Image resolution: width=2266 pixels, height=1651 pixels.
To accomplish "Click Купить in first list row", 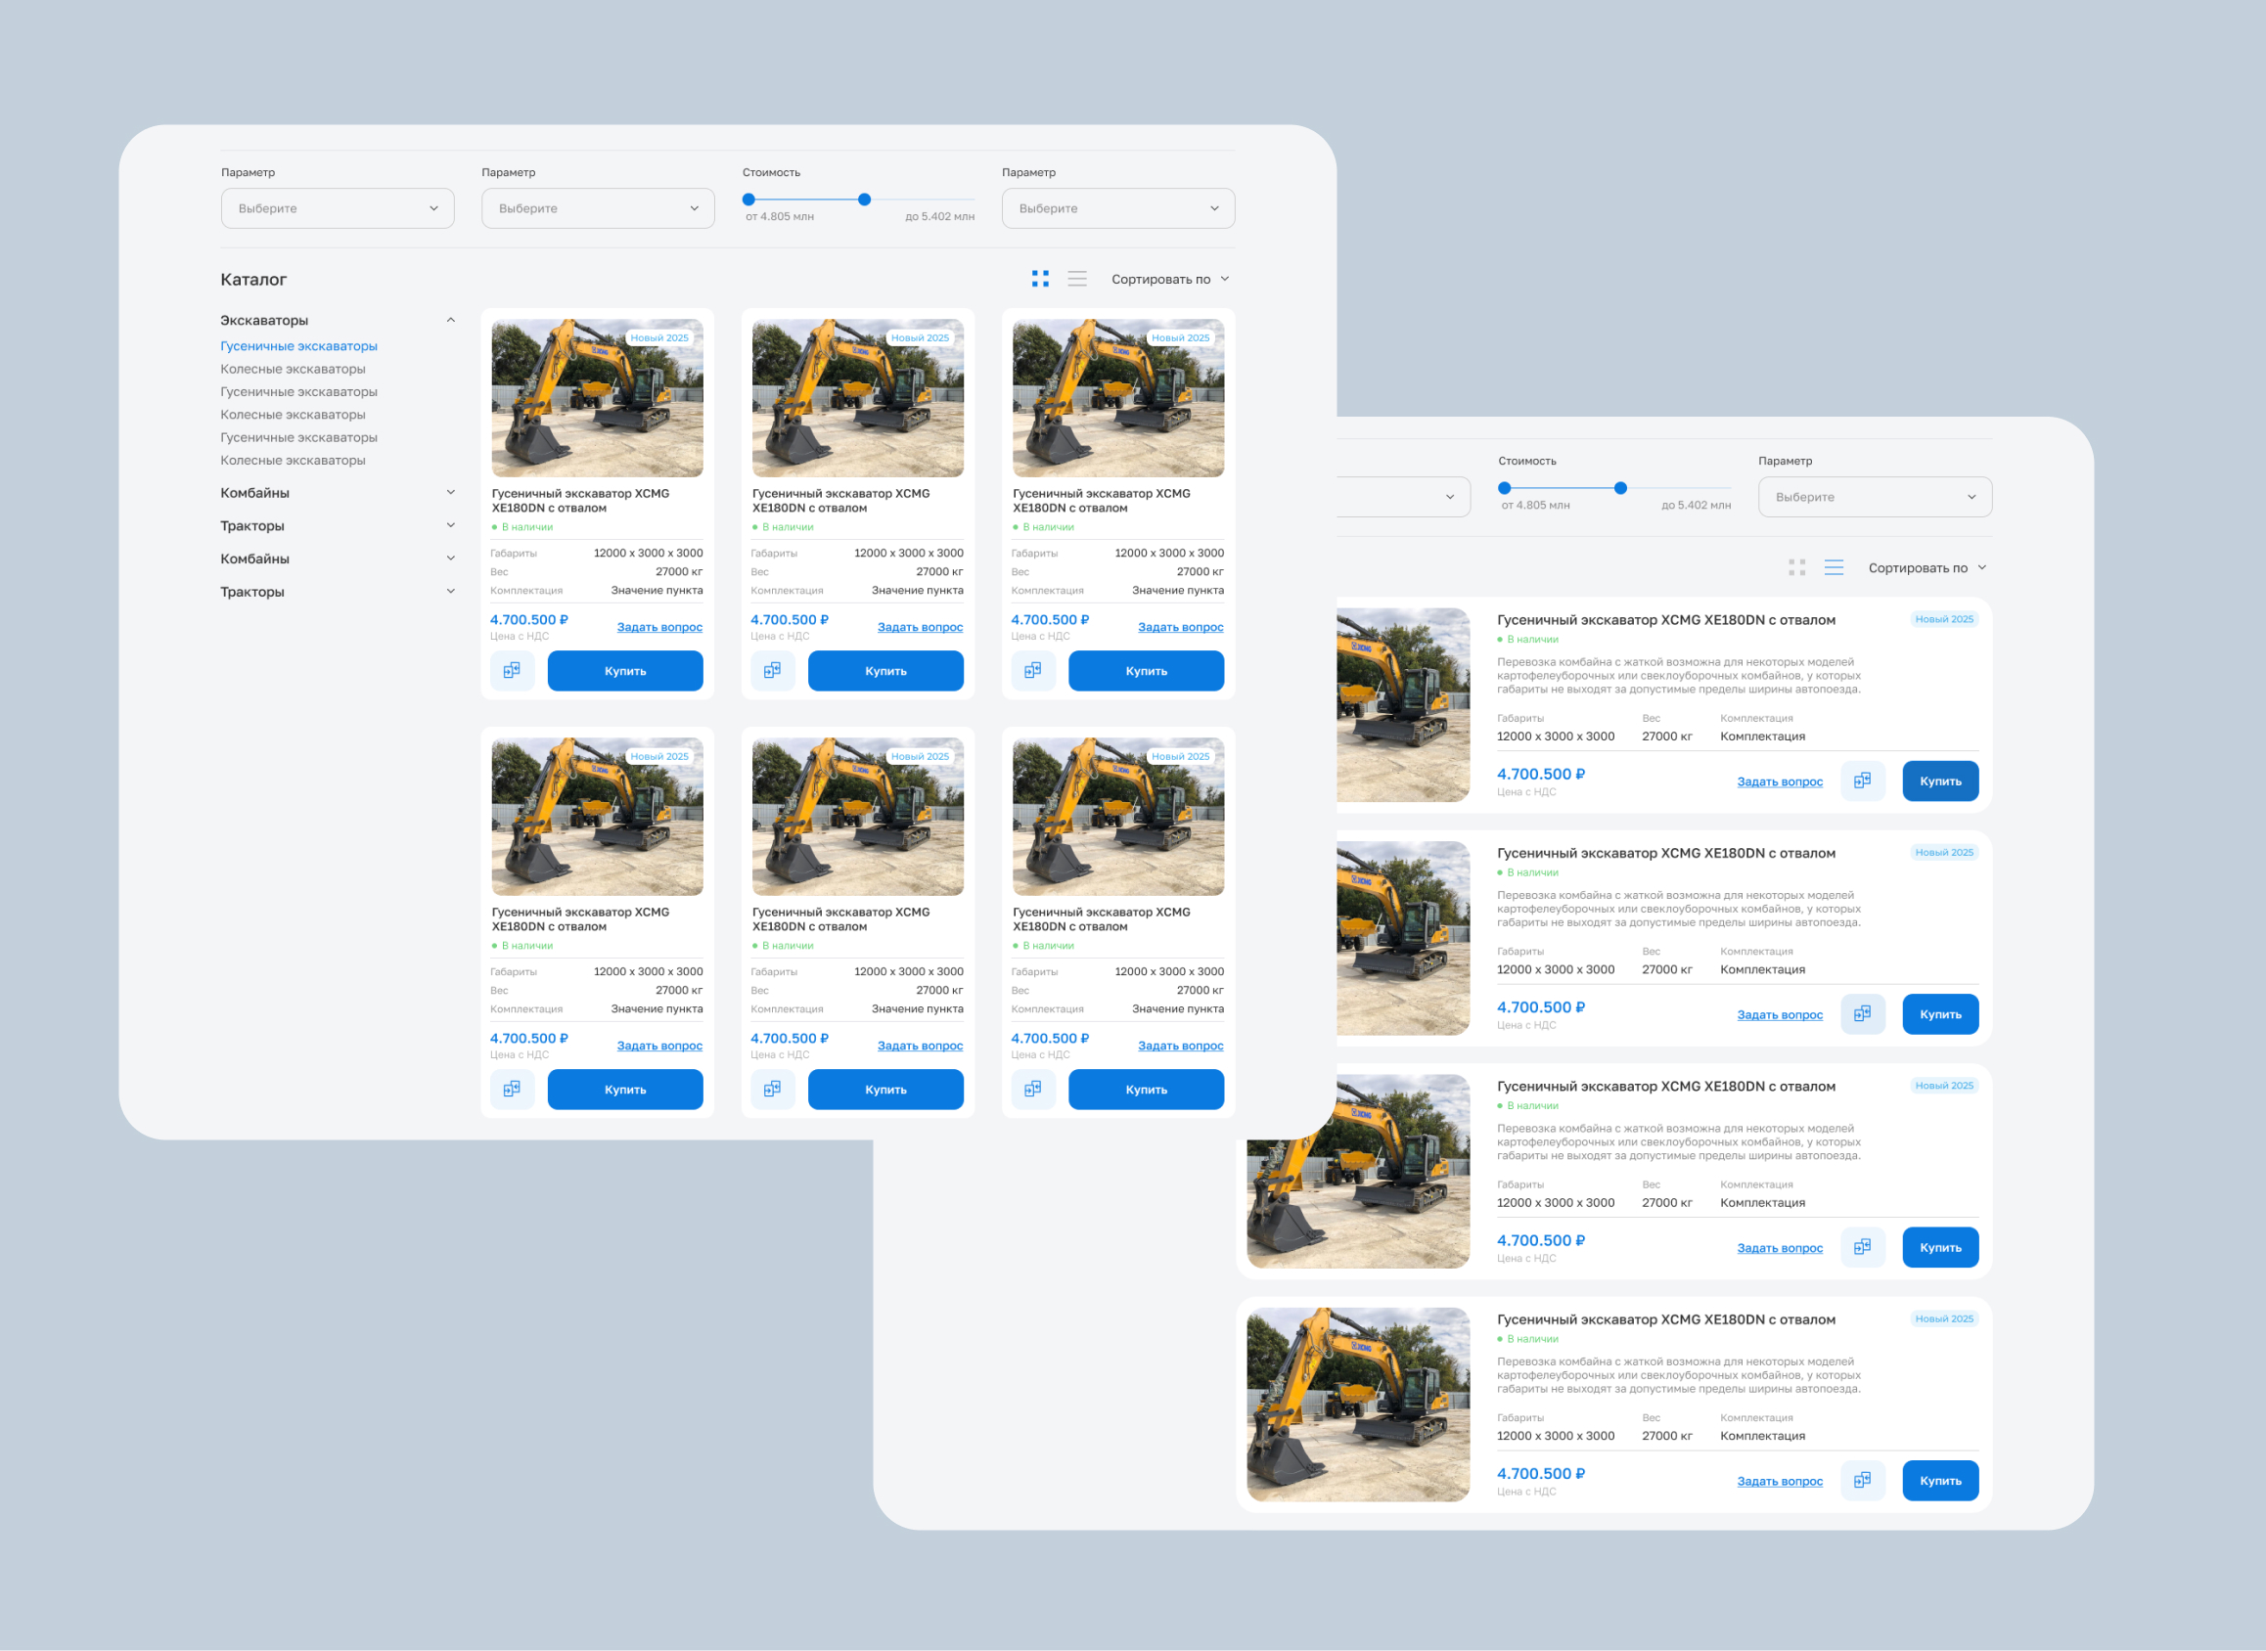I will coord(1940,781).
